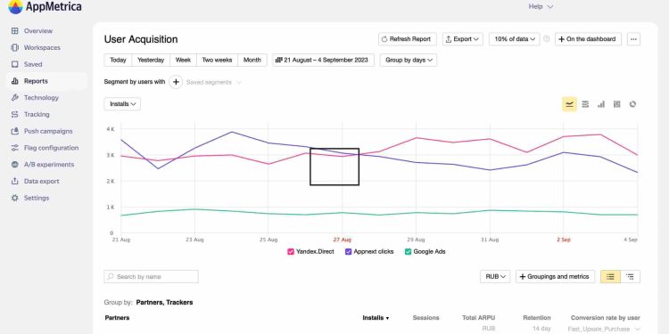
Task: Switch to line chart view
Action: 569,104
